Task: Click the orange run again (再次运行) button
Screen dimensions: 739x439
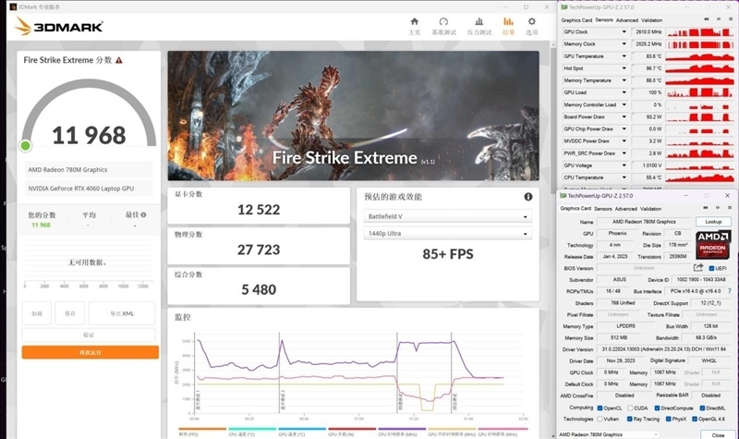Action: tap(91, 352)
